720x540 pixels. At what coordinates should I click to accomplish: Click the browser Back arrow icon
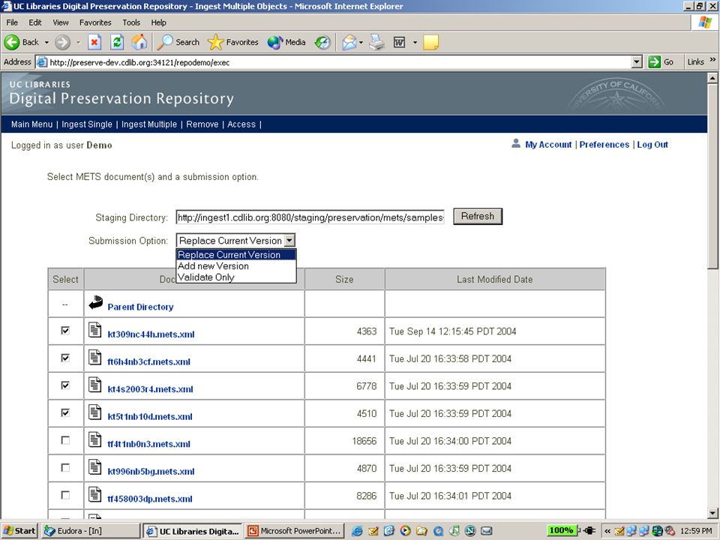click(12, 42)
